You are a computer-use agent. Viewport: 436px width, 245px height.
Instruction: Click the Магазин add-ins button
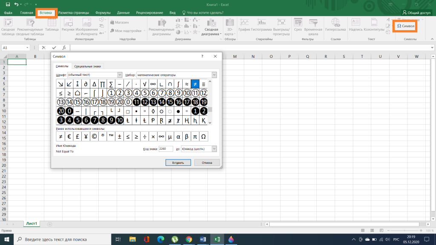(x=119, y=22)
